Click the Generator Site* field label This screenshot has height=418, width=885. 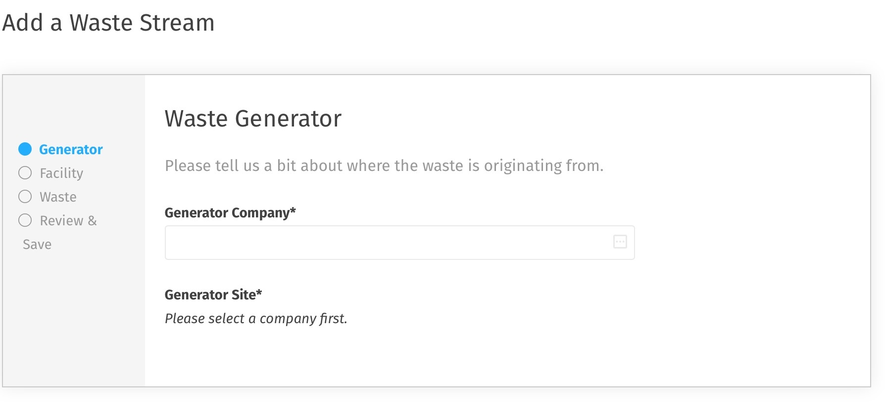click(213, 294)
